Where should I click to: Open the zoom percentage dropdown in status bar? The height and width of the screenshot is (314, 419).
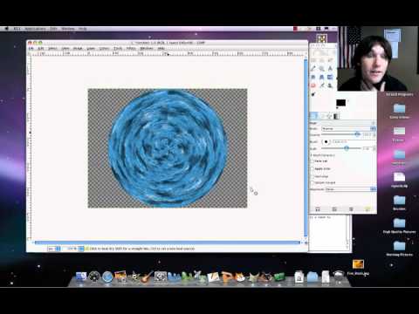click(74, 249)
